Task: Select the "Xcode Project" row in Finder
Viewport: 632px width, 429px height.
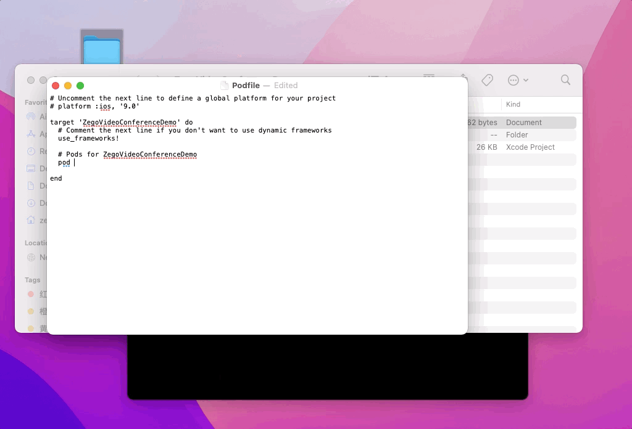Action: coord(522,147)
